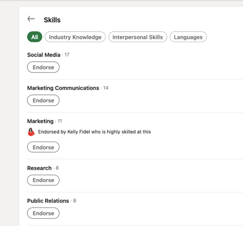This screenshot has width=243, height=226.
Task: Endorse the Public Relations skill
Action: [x=43, y=213]
